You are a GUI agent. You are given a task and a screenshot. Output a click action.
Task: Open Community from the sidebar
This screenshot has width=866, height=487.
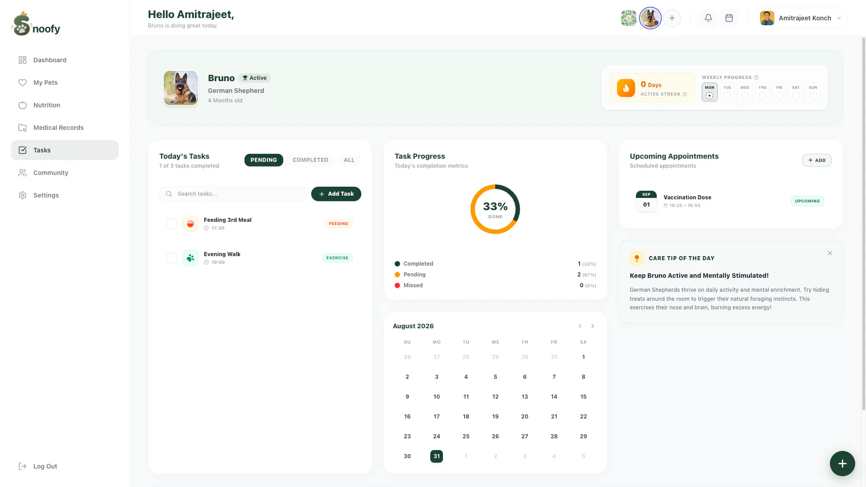pos(64,173)
